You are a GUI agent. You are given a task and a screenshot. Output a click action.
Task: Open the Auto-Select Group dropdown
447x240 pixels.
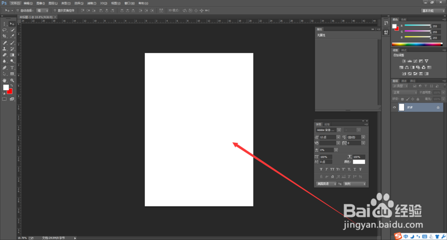pos(42,11)
